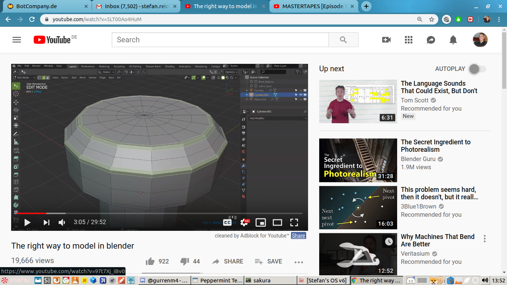Open more actions menu below video

coord(299,262)
